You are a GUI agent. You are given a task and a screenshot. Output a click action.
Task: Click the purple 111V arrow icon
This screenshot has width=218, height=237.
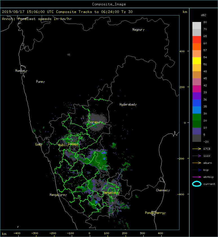(197, 156)
